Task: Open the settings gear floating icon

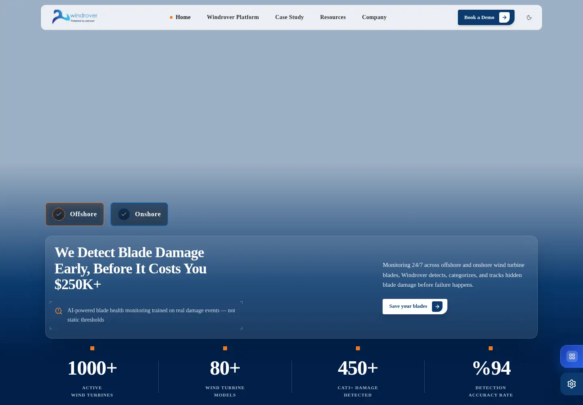Action: 572,384
